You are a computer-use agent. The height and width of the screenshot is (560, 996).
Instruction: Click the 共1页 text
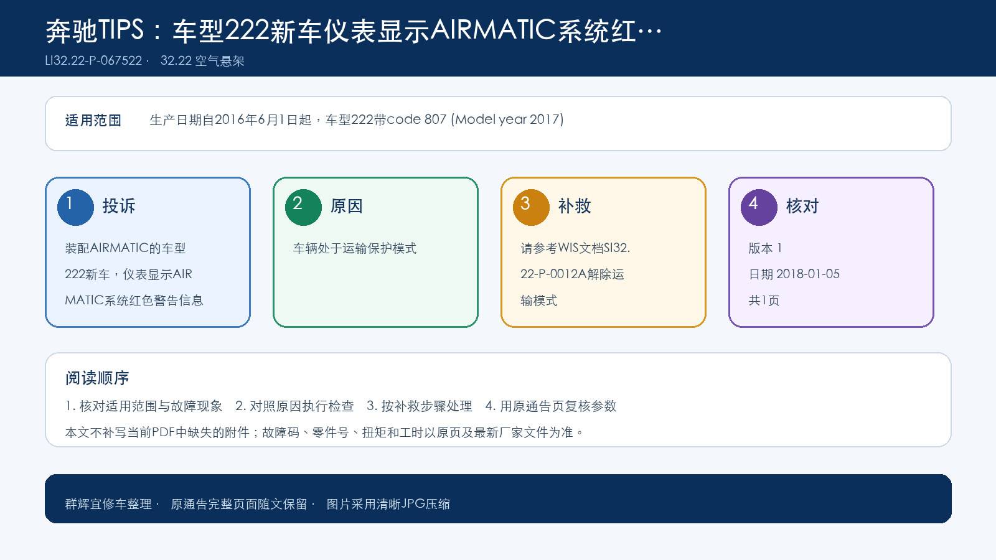point(764,301)
